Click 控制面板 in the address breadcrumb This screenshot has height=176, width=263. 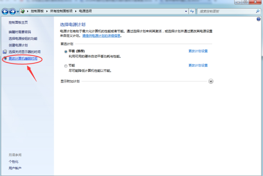(x=38, y=12)
